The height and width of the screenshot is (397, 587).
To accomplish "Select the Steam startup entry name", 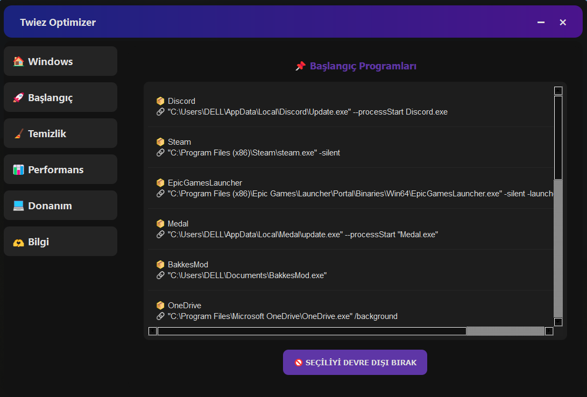I will coord(179,142).
